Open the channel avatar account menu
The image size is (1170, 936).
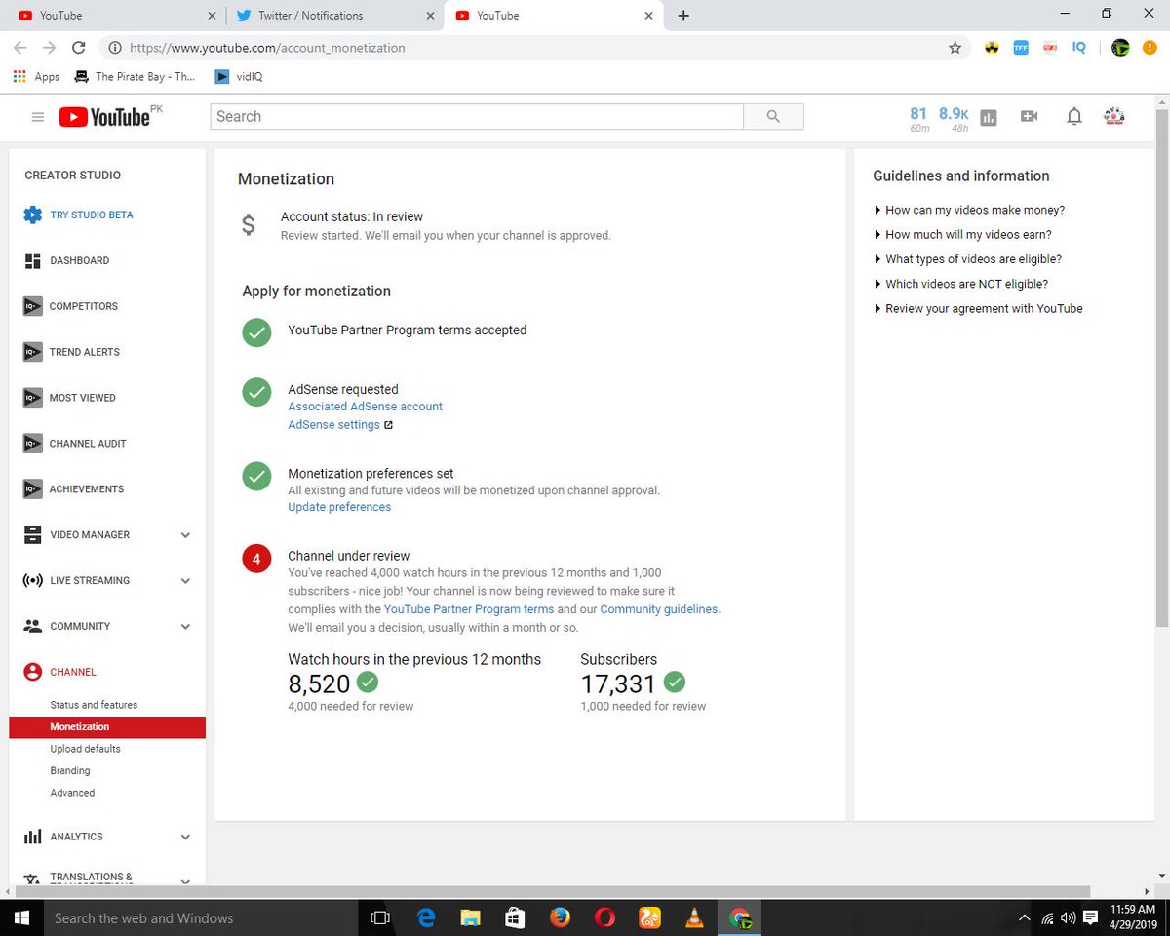[1114, 116]
